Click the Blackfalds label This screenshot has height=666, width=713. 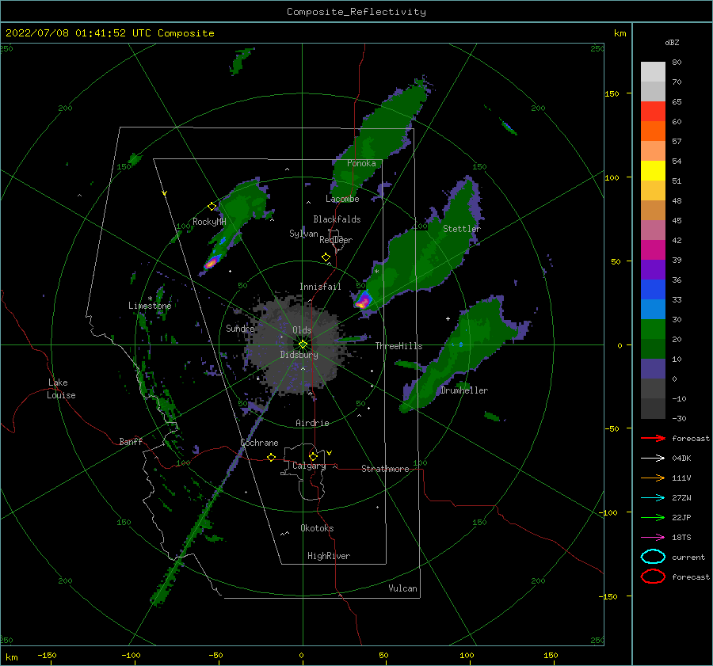(337, 219)
